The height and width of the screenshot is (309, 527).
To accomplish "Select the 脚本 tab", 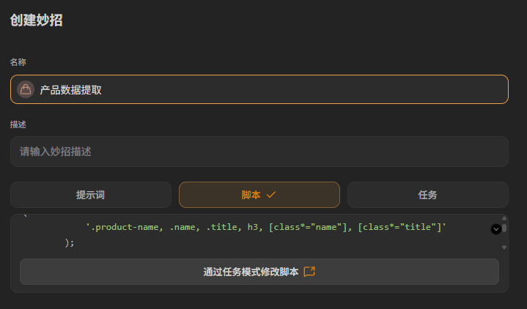I will tap(259, 195).
